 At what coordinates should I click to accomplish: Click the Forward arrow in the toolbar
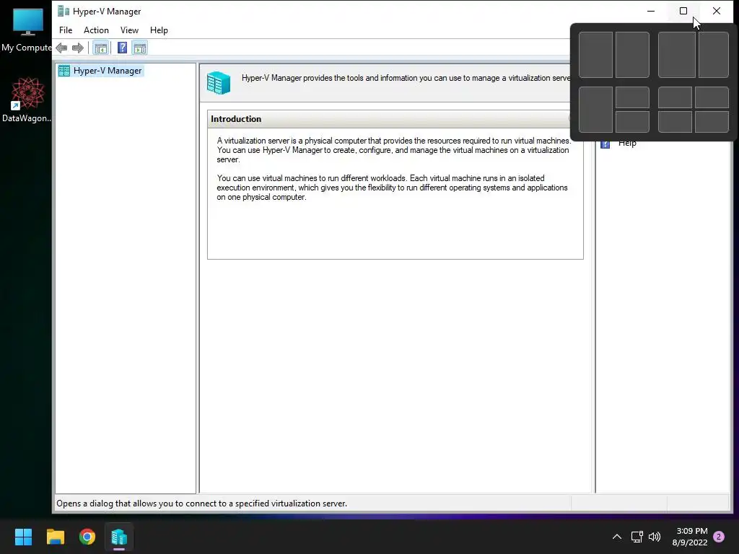tap(78, 48)
